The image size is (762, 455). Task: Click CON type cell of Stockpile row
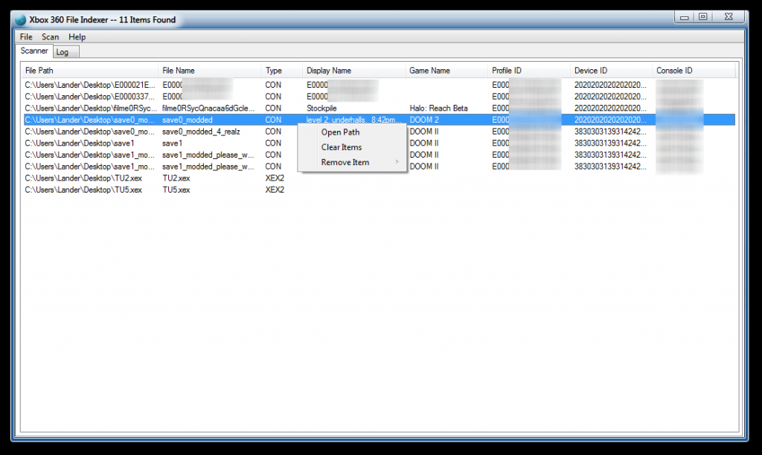[x=273, y=109]
